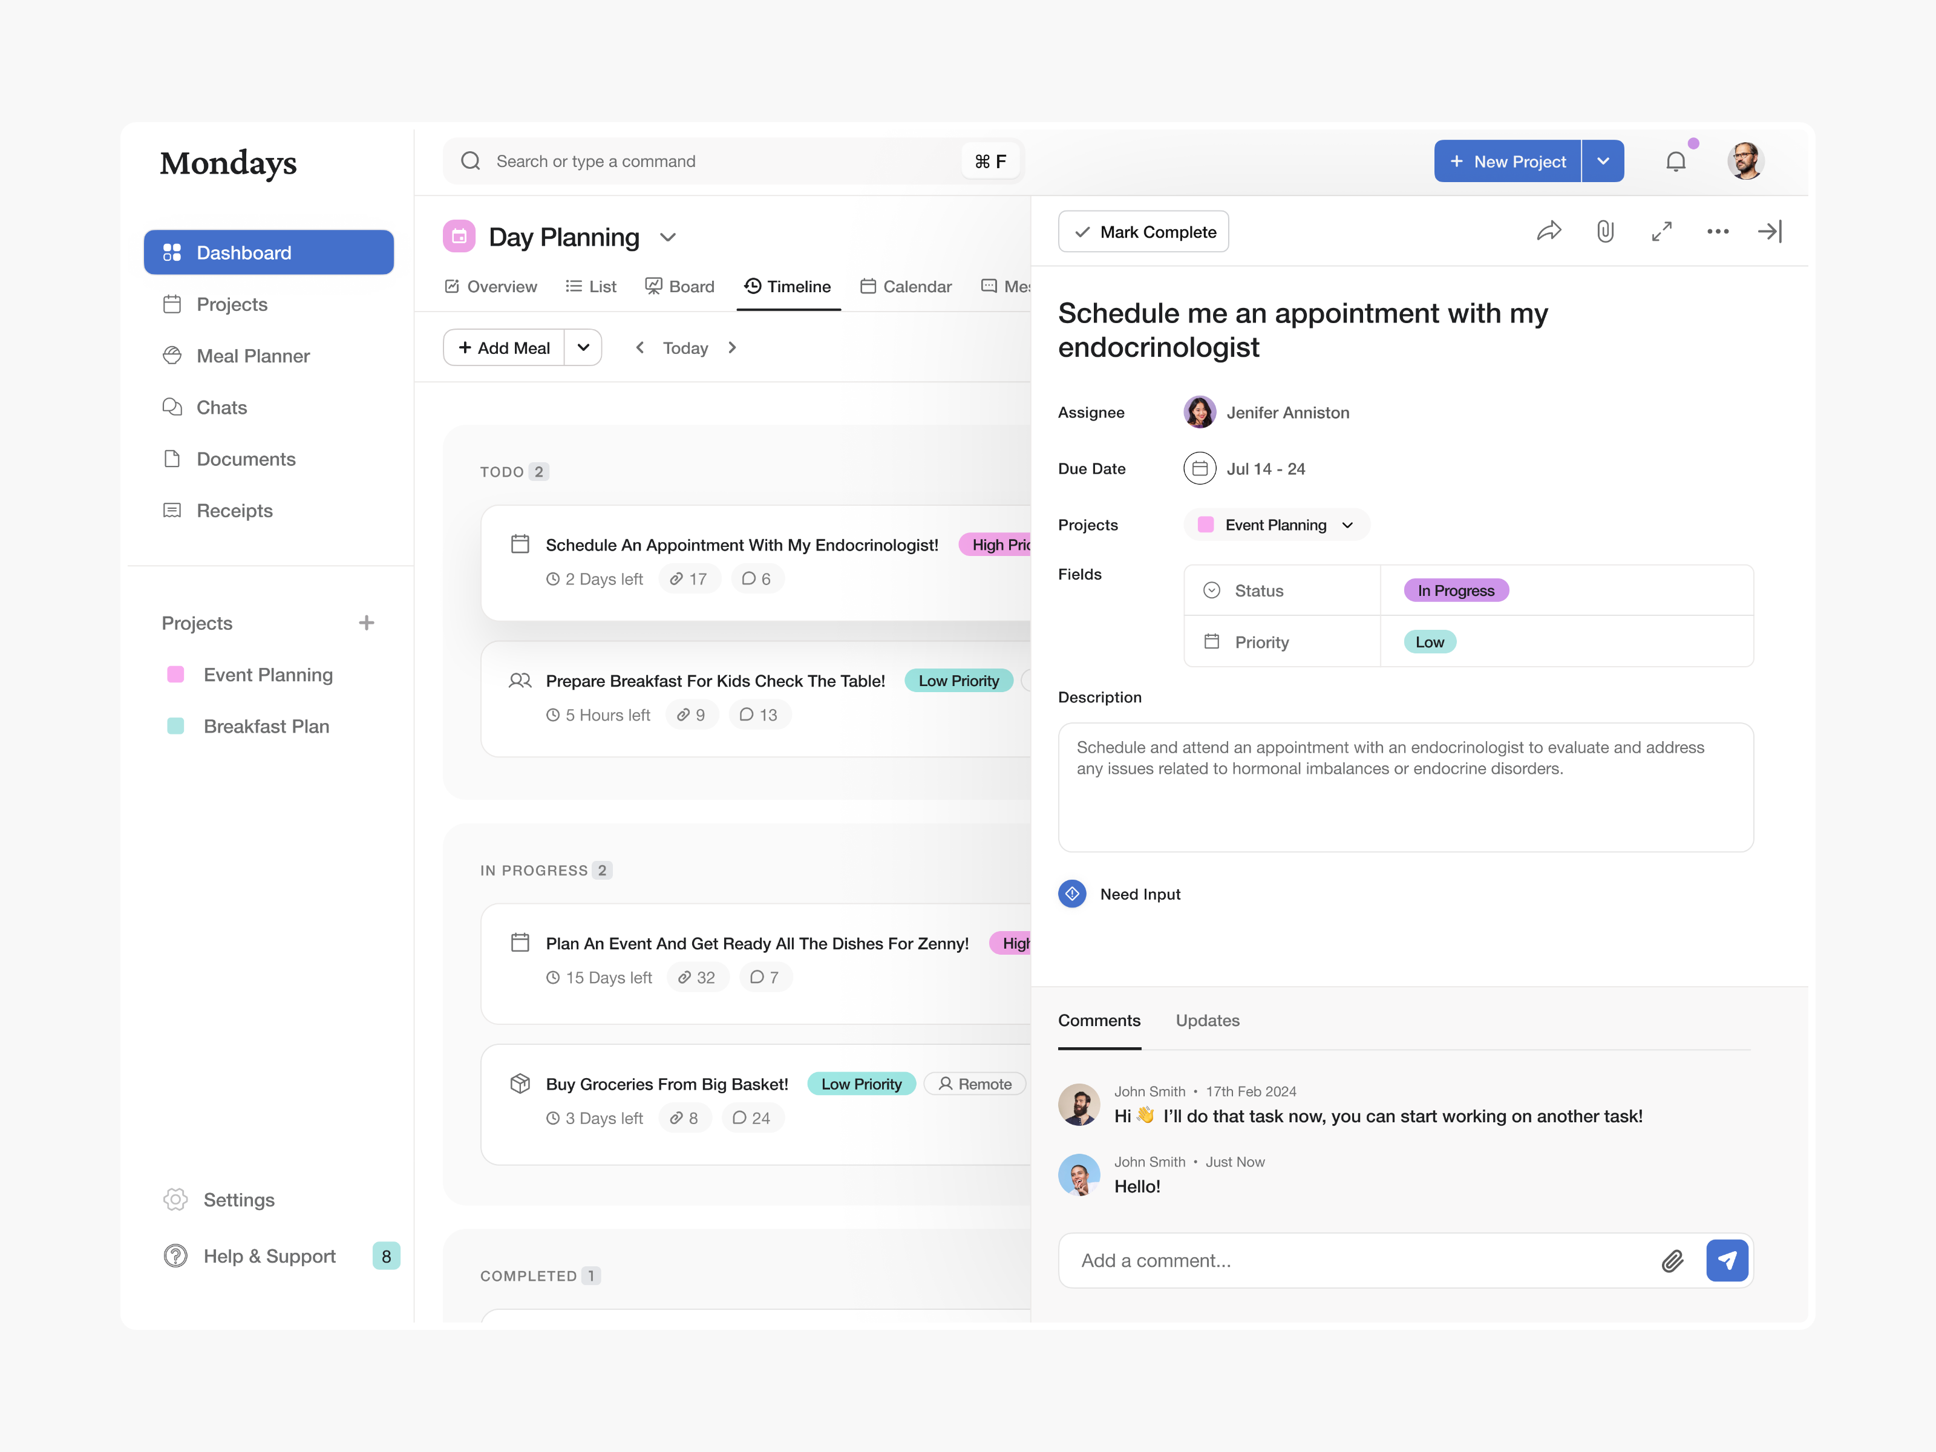Send the typed comment
The image size is (1936, 1452).
(1727, 1260)
